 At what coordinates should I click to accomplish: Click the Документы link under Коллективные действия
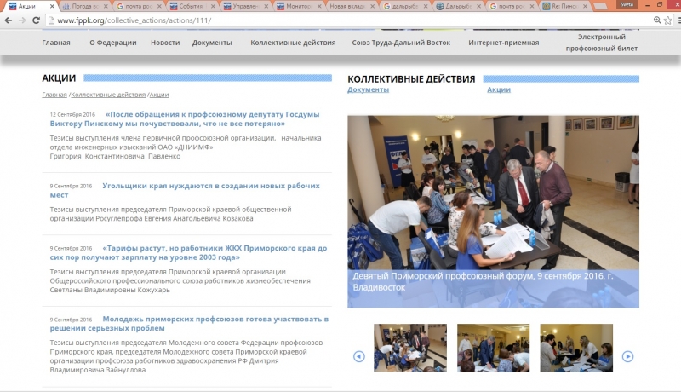pyautogui.click(x=368, y=89)
